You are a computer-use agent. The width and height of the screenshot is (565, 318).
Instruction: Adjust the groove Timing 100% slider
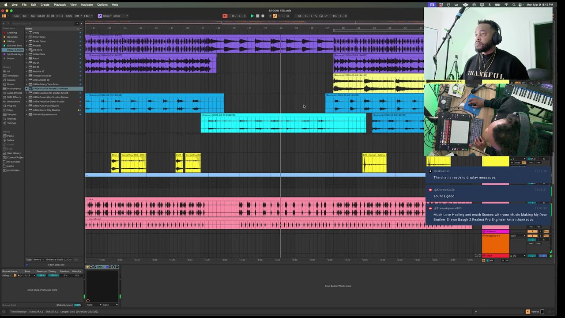pyautogui.click(x=53, y=275)
